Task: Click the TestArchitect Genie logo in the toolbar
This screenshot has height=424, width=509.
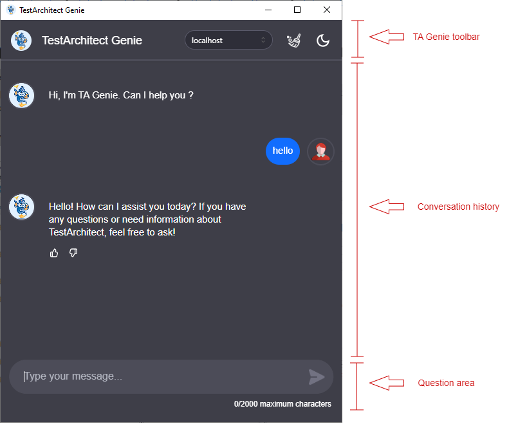Action: (21, 41)
